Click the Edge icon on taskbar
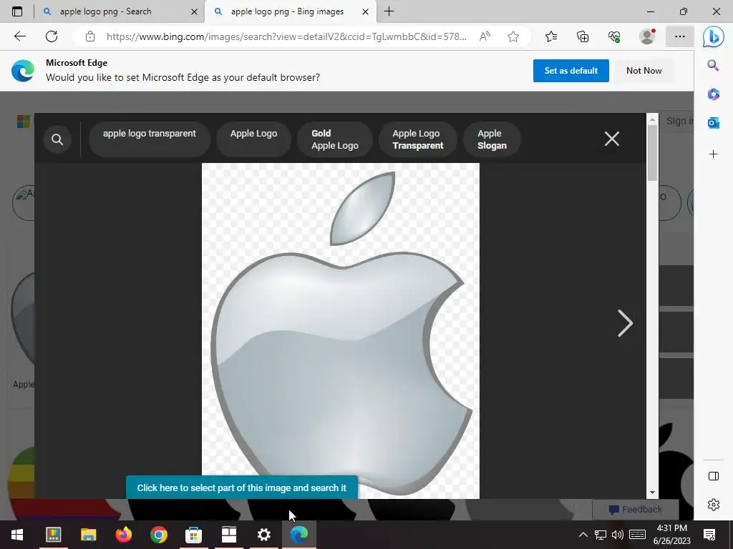Screen dimensions: 733x549 (298, 535)
